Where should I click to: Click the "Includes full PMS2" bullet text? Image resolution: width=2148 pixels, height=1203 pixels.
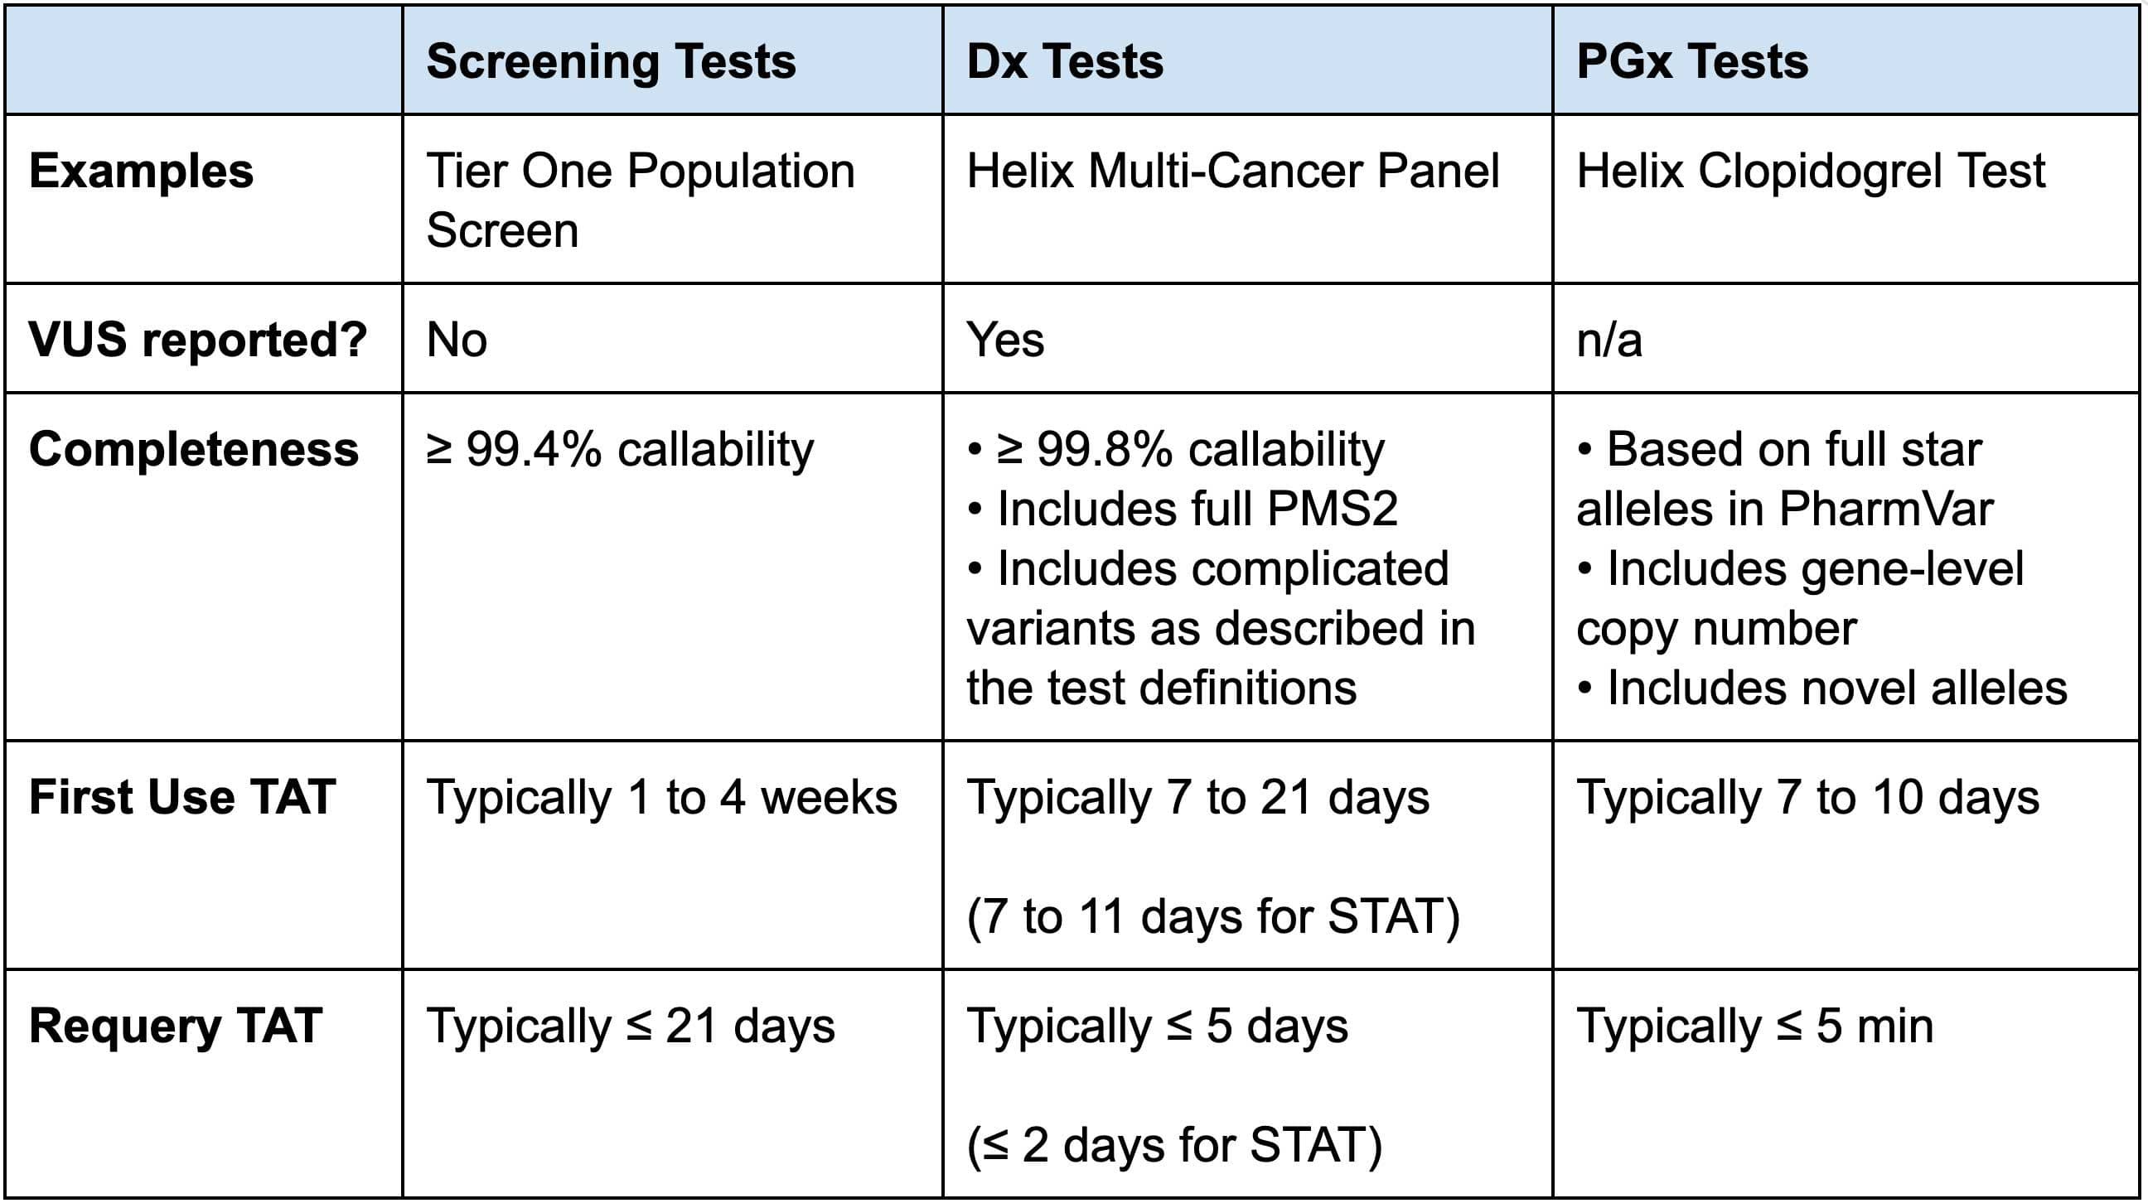(x=1196, y=509)
